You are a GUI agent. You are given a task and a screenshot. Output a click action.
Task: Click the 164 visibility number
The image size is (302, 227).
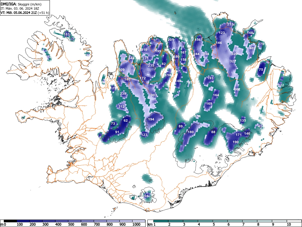point(216,95)
